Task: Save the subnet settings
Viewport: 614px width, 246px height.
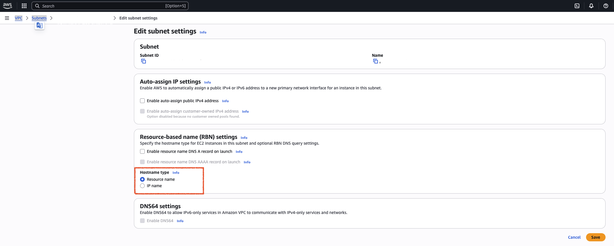Action: tap(595, 237)
